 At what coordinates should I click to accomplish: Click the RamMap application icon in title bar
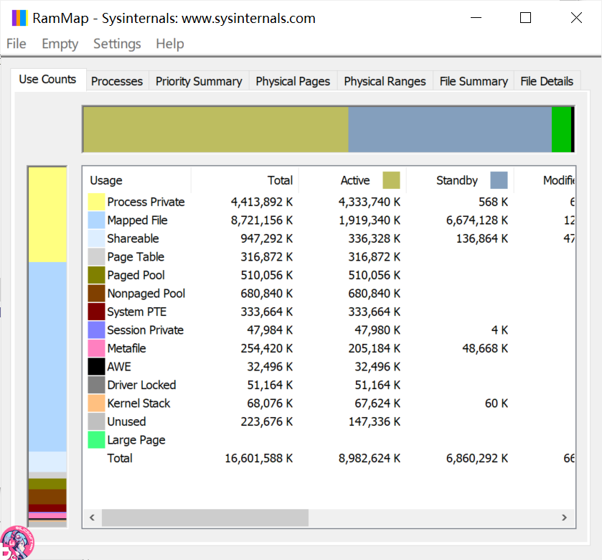(19, 18)
